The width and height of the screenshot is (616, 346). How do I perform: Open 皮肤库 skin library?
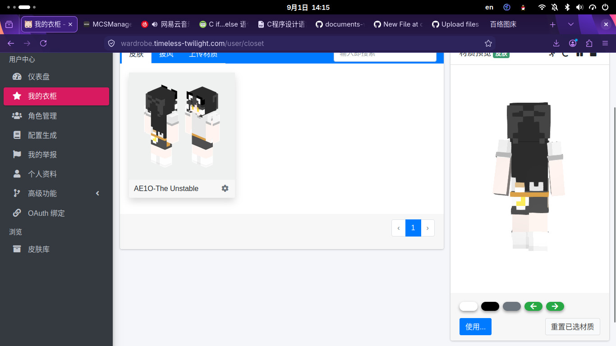click(x=56, y=249)
